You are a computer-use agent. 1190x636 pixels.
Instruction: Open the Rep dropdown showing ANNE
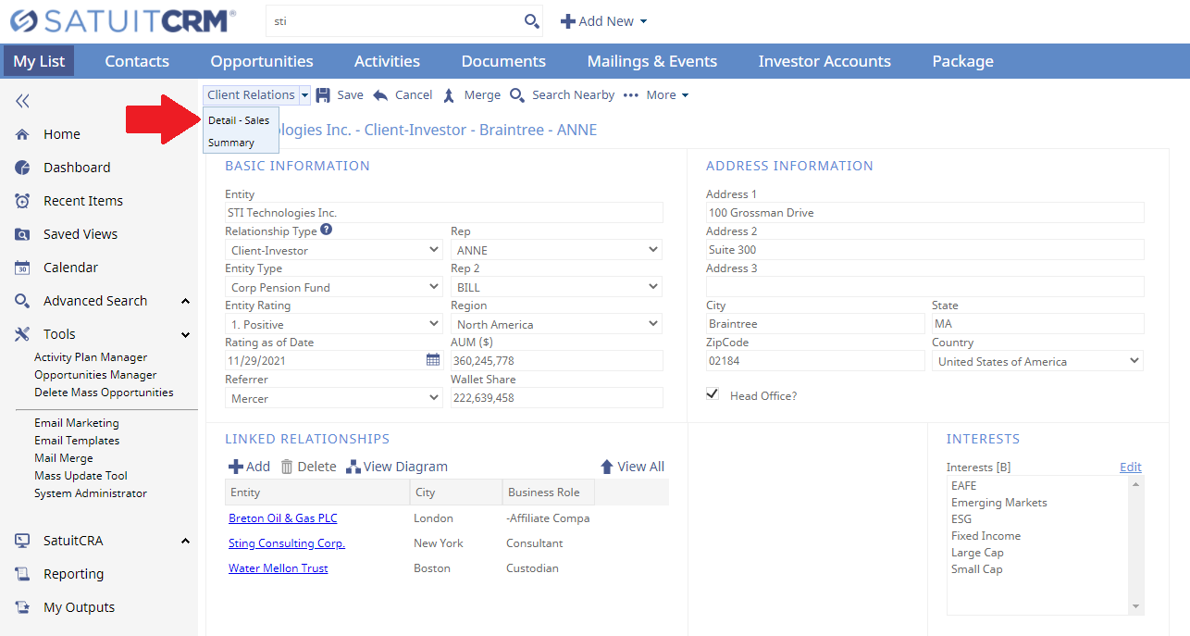click(x=557, y=250)
